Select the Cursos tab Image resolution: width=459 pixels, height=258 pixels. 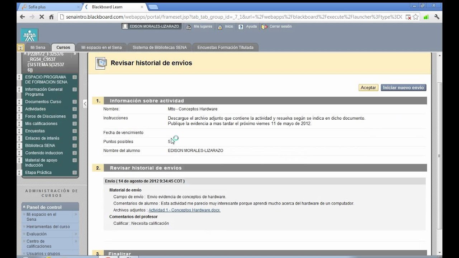tap(63, 47)
